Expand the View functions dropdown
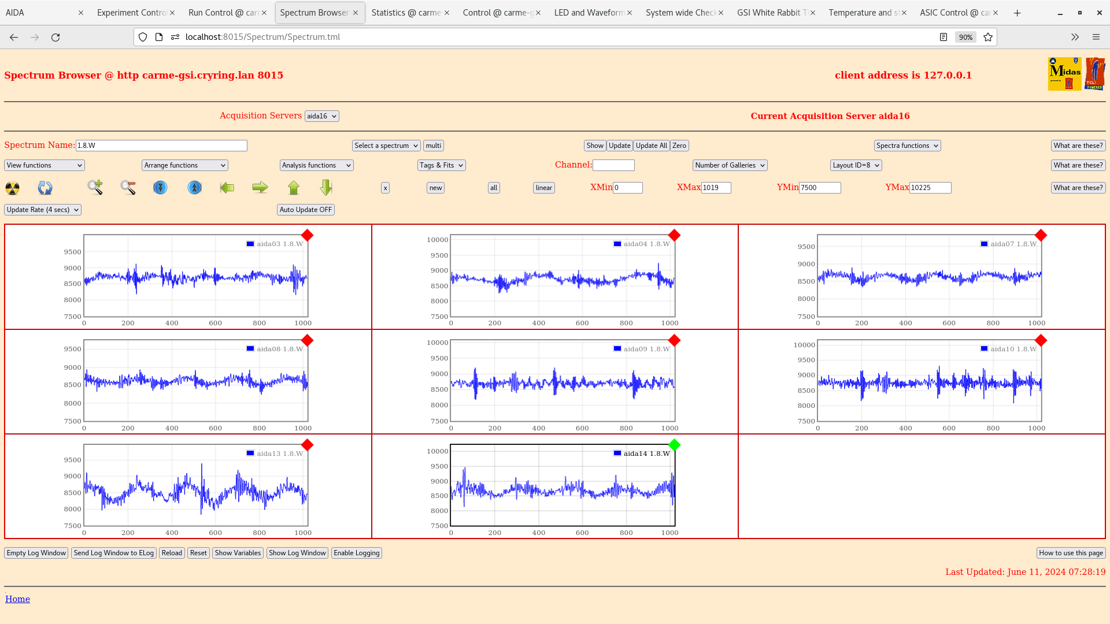Viewport: 1110px width, 624px height. click(x=45, y=165)
